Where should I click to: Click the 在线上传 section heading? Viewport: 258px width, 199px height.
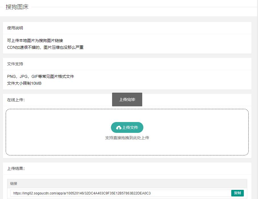pos(16,100)
